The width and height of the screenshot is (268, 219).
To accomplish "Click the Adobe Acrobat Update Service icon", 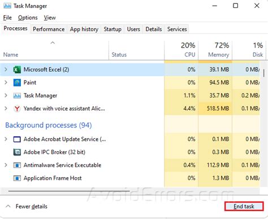I will click(17, 139).
